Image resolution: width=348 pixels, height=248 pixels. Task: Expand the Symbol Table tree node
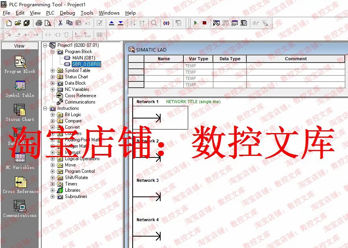pyautogui.click(x=53, y=70)
